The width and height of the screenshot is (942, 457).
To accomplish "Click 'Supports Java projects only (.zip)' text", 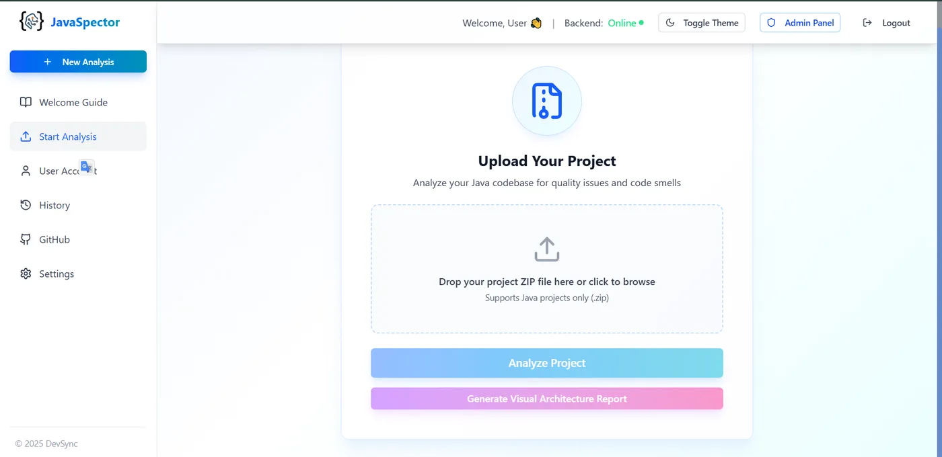I will 547,298.
